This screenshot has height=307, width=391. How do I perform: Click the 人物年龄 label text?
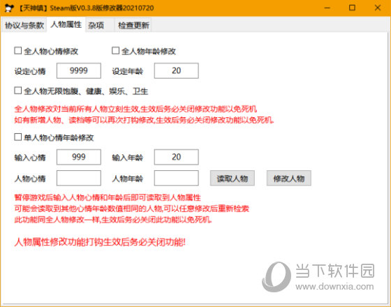[x=127, y=179]
